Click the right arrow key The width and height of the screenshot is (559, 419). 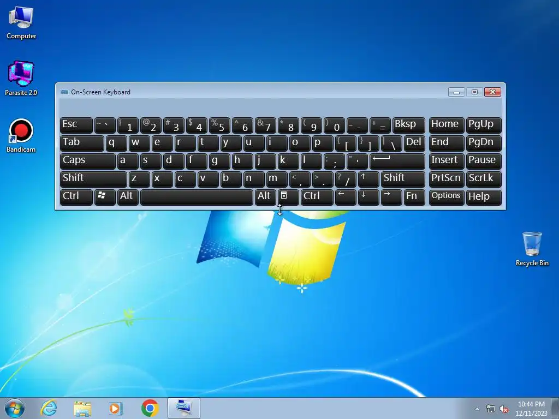pos(391,197)
